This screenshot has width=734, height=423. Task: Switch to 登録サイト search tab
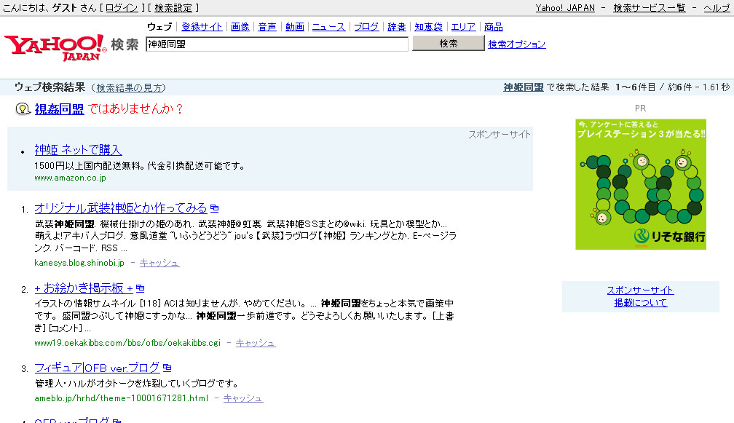tap(202, 27)
